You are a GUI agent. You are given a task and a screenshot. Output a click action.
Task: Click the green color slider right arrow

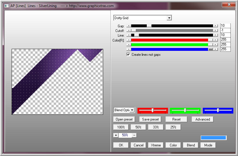(215, 45)
